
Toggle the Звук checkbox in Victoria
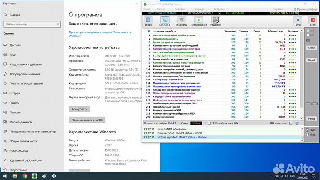pyautogui.click(x=308, y=130)
